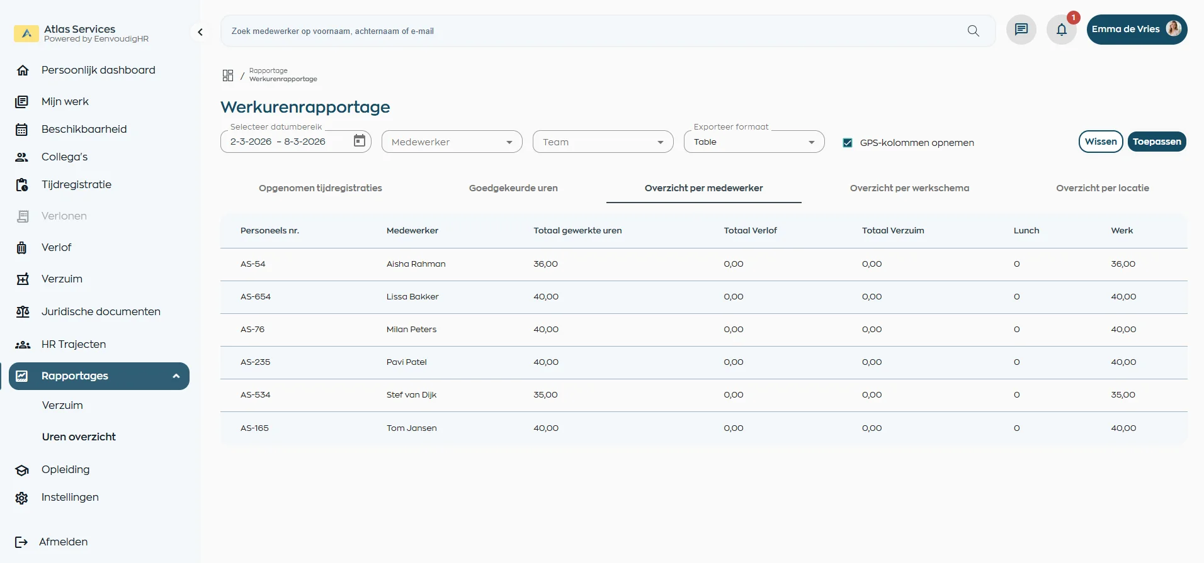Click the Juridische documenten scales icon

point(23,312)
